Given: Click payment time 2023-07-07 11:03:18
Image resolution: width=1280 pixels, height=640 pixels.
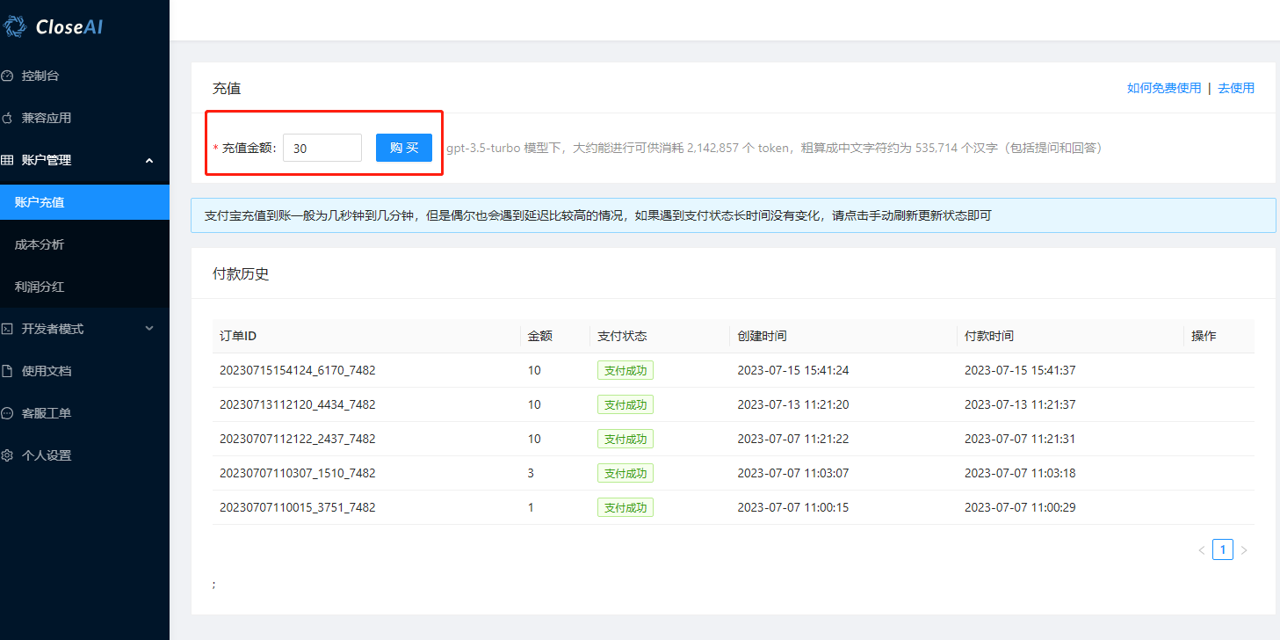Looking at the screenshot, I should (1020, 473).
